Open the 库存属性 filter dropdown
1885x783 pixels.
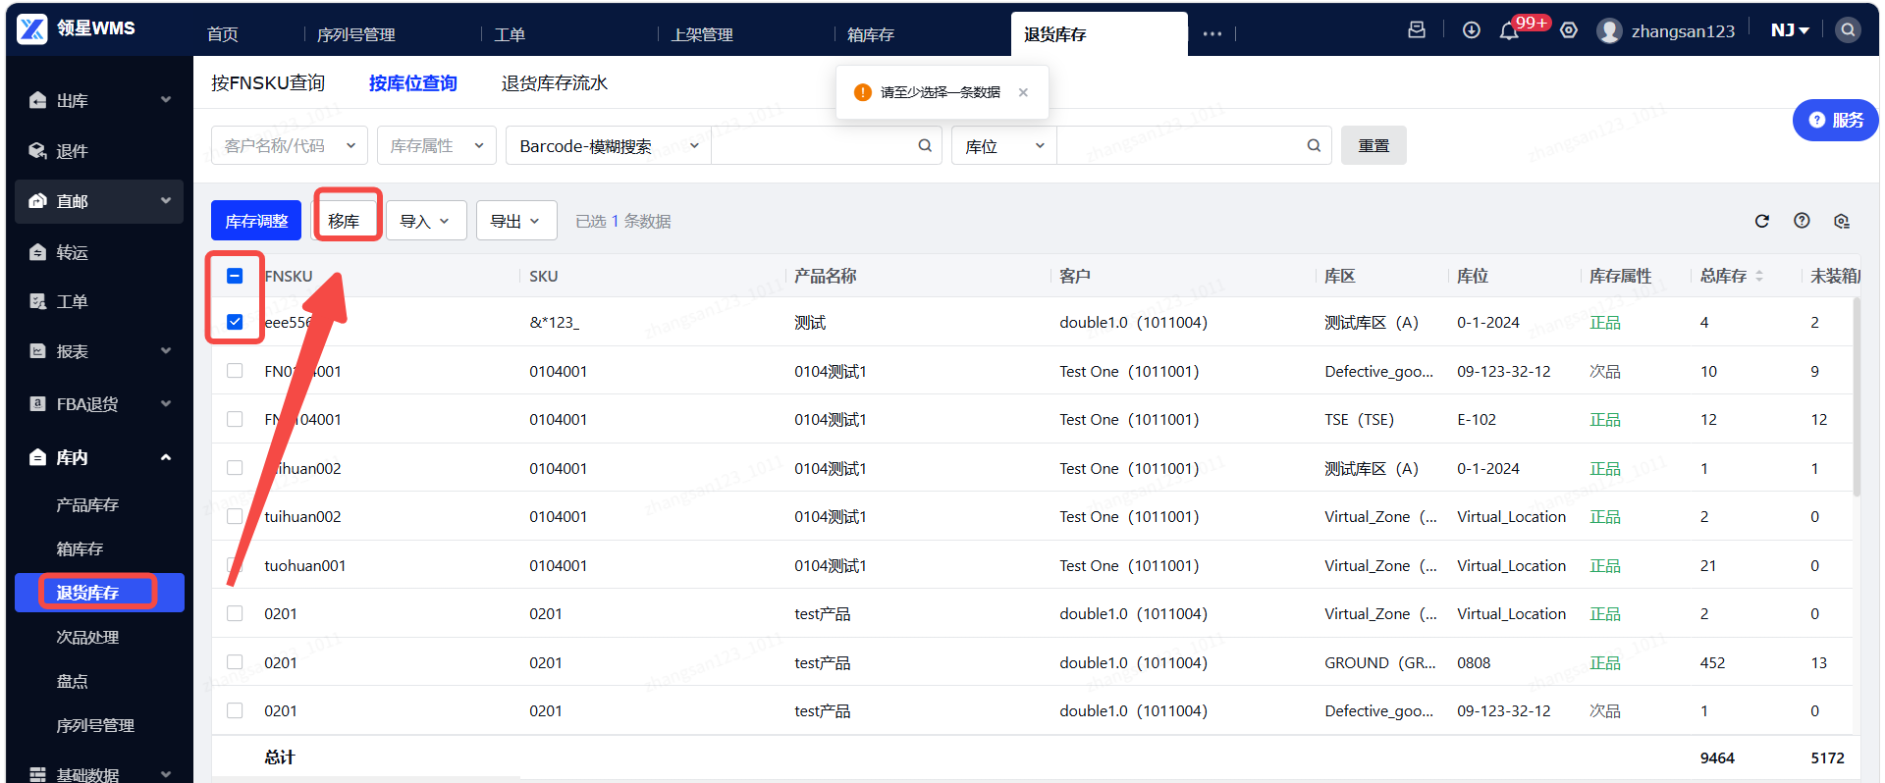tap(437, 145)
